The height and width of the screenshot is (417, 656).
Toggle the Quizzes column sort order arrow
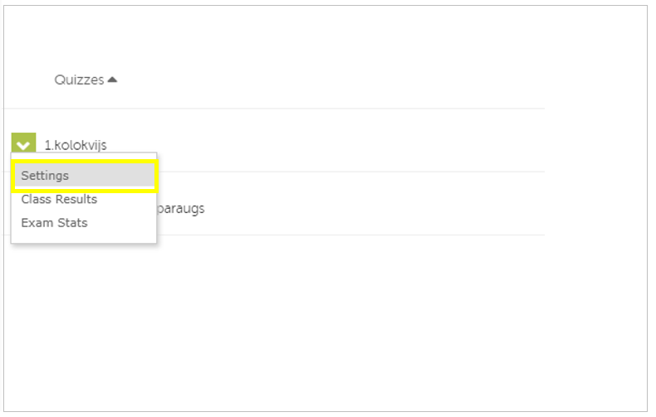click(x=112, y=80)
